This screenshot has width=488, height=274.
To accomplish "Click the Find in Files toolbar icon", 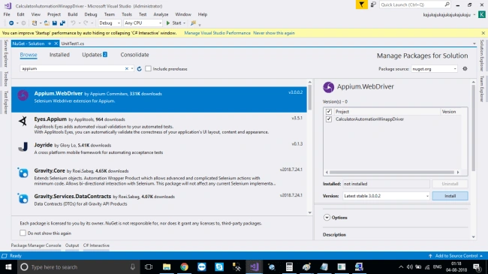I will tap(193, 23).
